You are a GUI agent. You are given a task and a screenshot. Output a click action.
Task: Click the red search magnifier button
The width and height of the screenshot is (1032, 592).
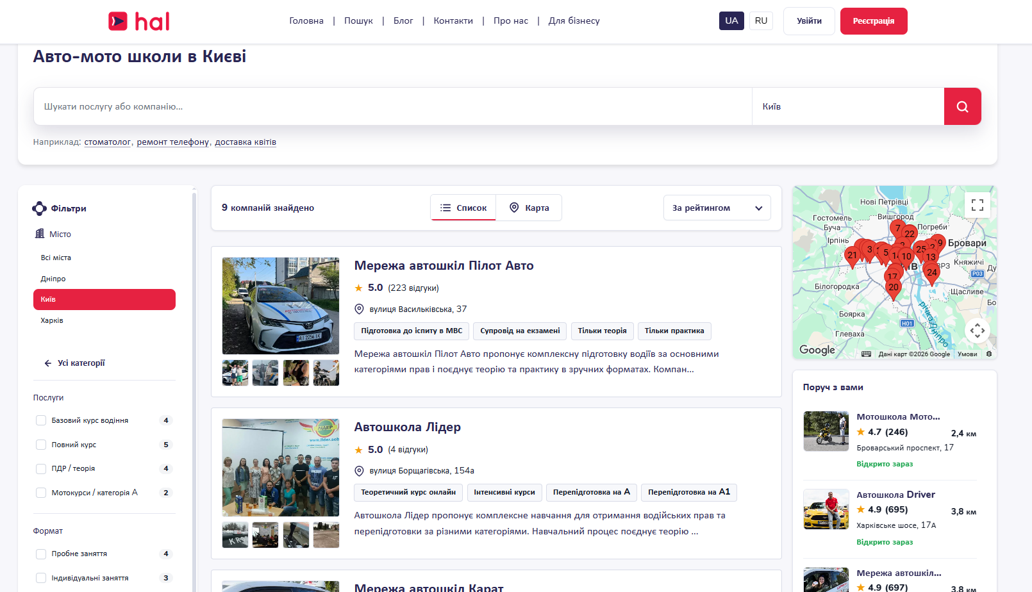962,106
